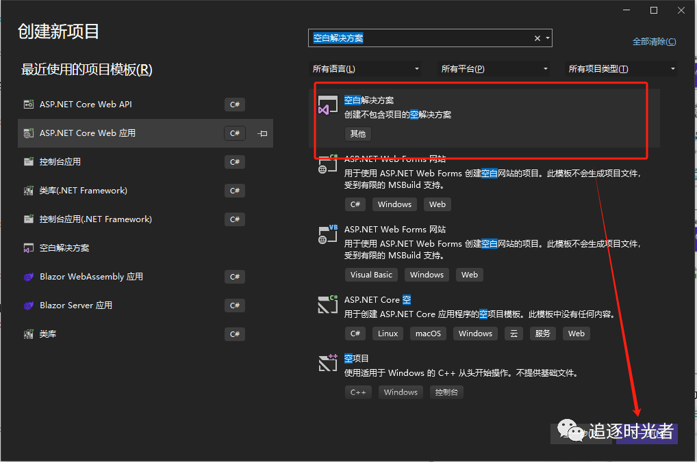Open the 所有语言(L) filter dropdown

tap(364, 69)
